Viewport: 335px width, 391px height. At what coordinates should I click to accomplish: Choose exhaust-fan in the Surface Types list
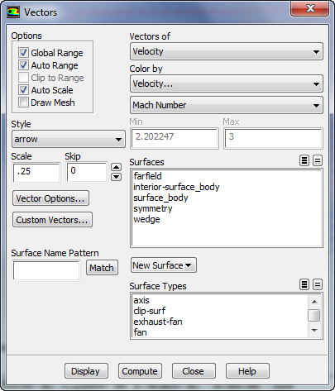[x=158, y=322]
